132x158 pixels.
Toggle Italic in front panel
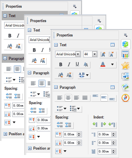pos(69,65)
